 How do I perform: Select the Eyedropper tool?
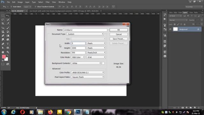coord(8,24)
